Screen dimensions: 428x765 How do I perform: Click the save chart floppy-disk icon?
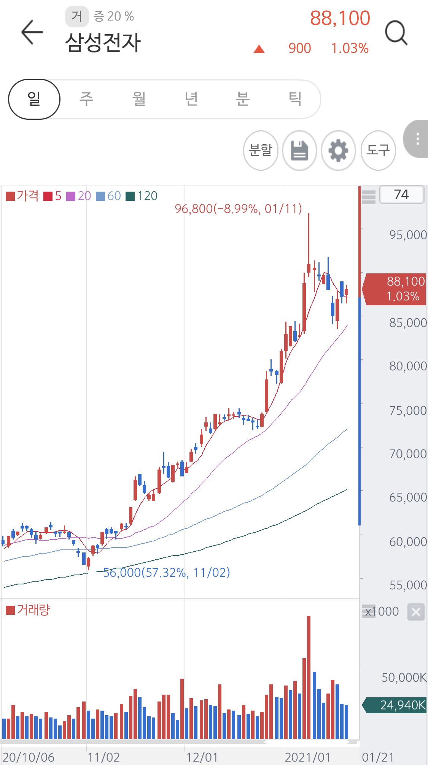pyautogui.click(x=299, y=151)
